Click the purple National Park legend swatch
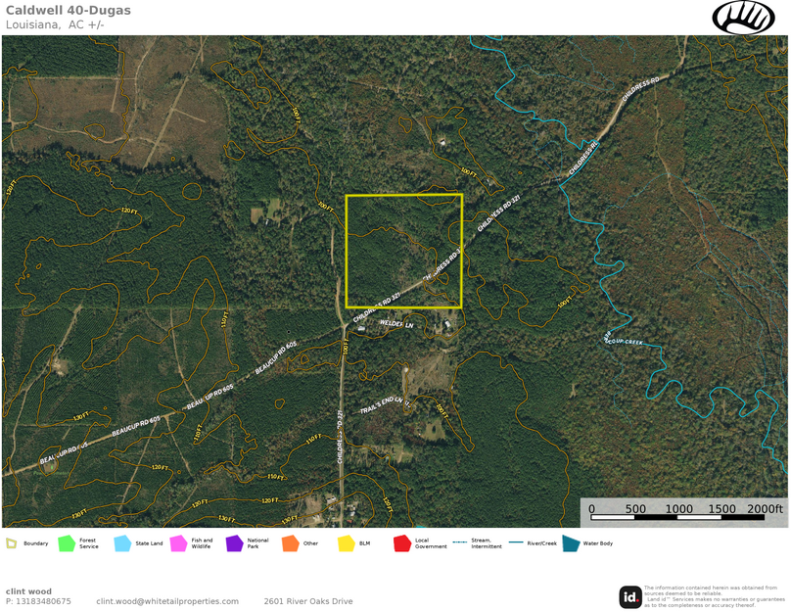The height and width of the screenshot is (612, 791). point(234,542)
